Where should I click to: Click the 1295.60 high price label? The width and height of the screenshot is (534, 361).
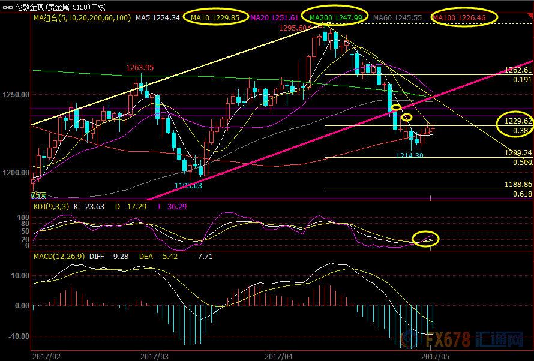tap(295, 28)
